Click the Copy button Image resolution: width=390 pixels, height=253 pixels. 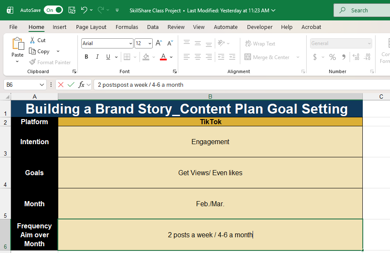tap(39, 51)
